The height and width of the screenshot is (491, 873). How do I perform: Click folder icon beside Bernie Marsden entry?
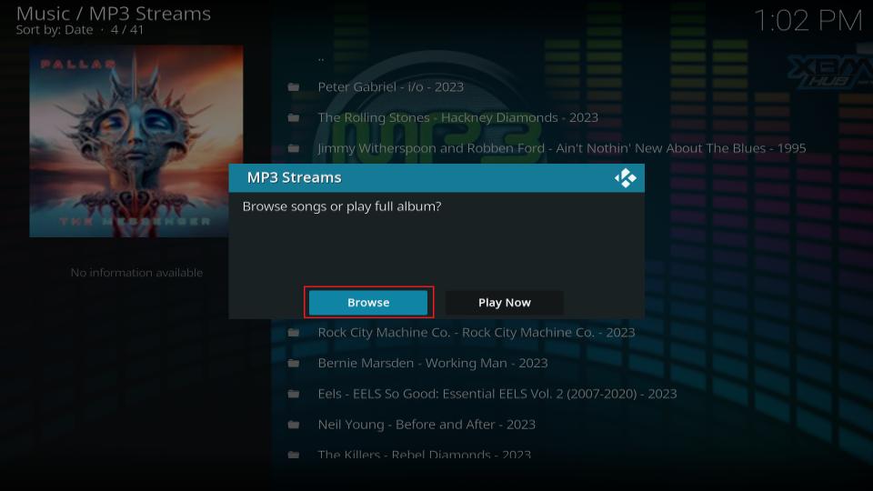pyautogui.click(x=294, y=363)
